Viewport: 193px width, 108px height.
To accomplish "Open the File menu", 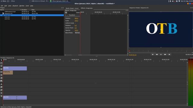I will click(x=2, y=6).
